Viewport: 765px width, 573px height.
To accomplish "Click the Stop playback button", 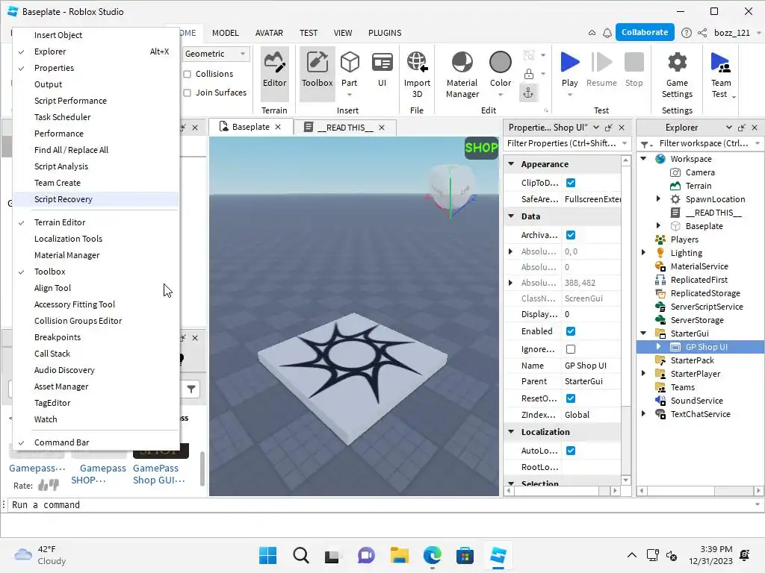I will click(634, 69).
